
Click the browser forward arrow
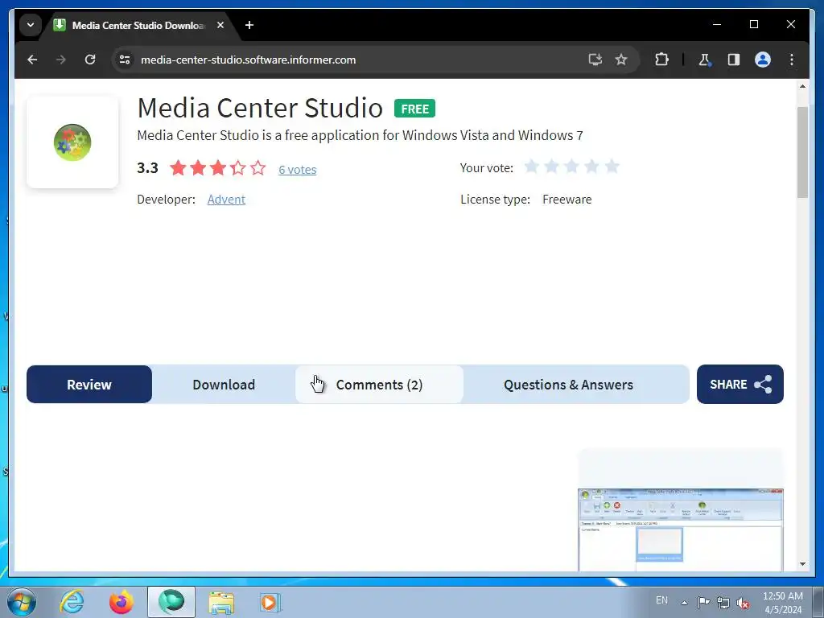pos(61,60)
